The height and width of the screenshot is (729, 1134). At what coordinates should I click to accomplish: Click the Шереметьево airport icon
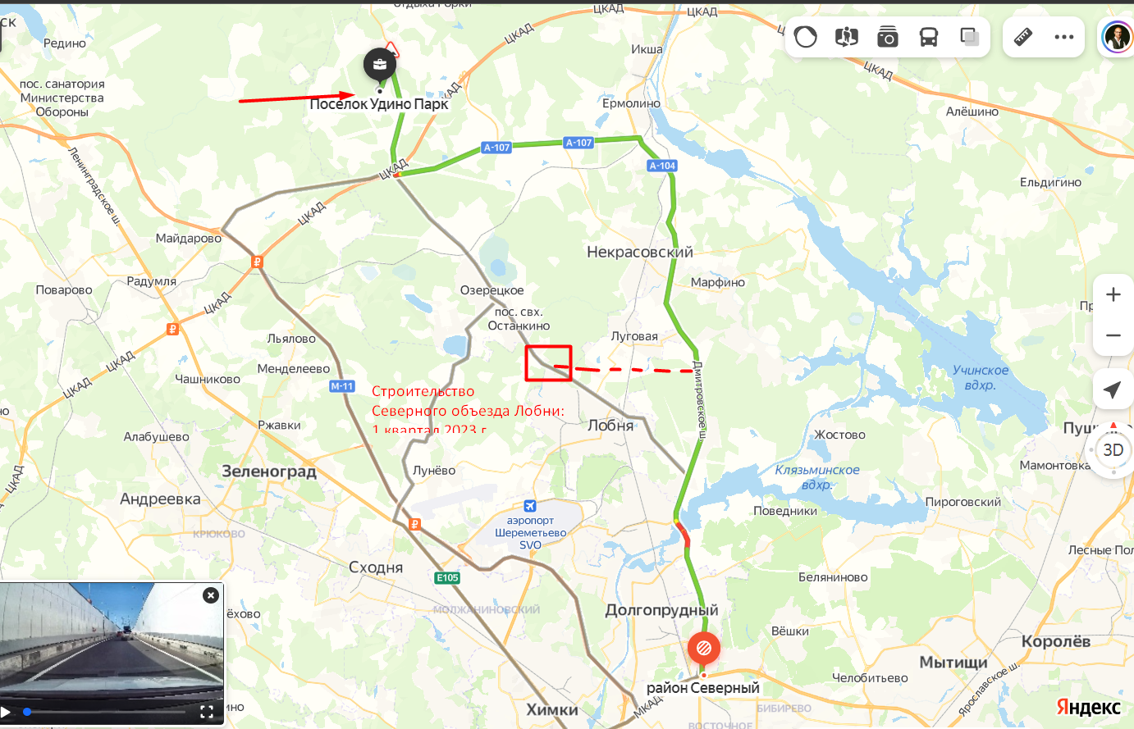[x=530, y=506]
